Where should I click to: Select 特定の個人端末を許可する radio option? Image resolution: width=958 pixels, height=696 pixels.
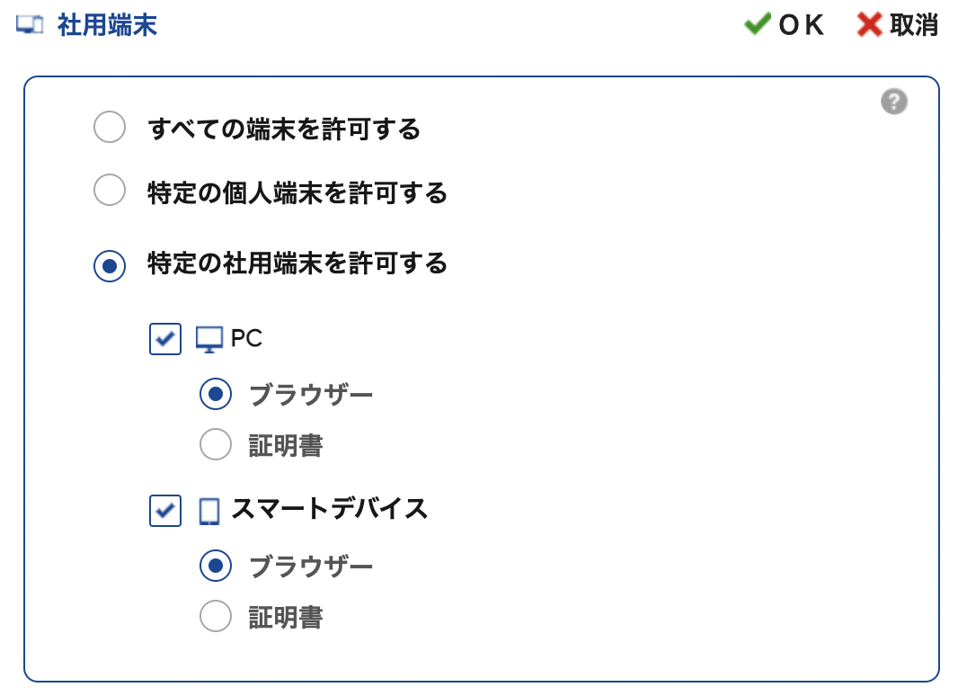[110, 190]
